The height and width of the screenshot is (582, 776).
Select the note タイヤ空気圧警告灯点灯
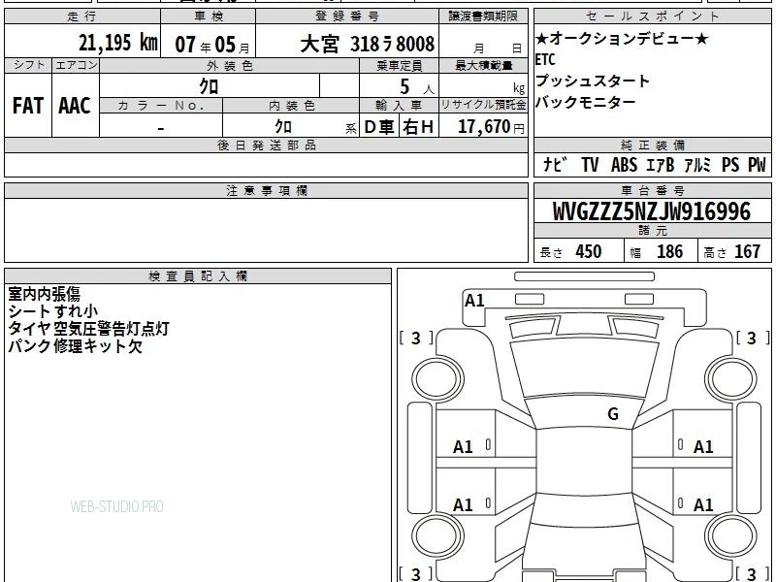(x=88, y=329)
